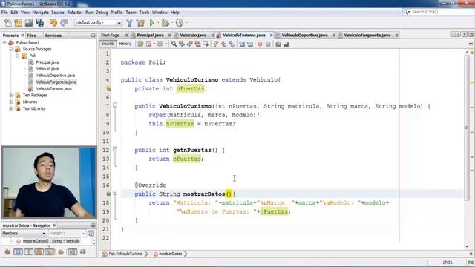Open the Navigate menu
This screenshot has height=267, width=475.
(x=41, y=13)
